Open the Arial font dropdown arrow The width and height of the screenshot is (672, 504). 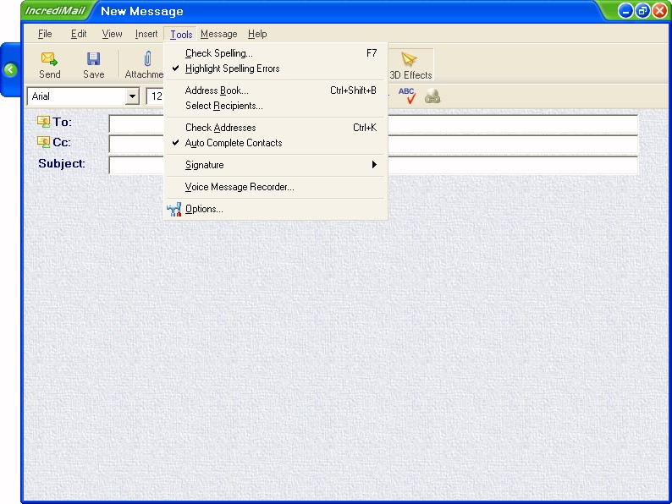click(132, 96)
